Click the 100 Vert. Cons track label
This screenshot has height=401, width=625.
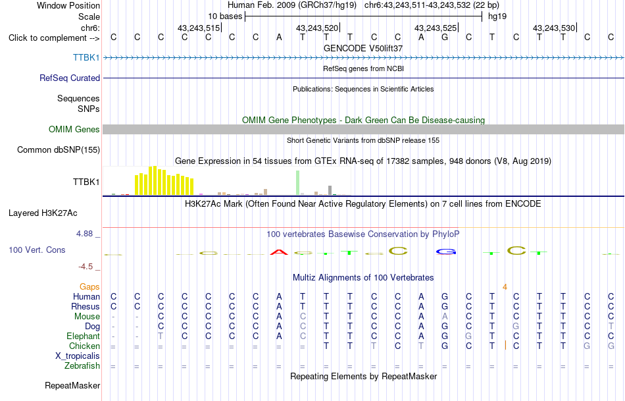pos(37,250)
